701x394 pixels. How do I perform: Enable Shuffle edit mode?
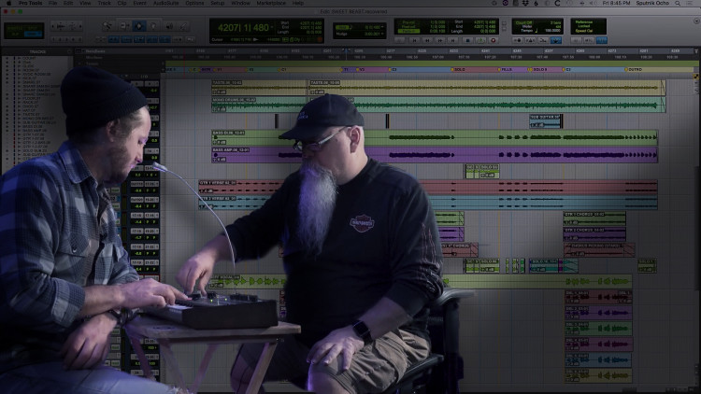click(x=16, y=28)
